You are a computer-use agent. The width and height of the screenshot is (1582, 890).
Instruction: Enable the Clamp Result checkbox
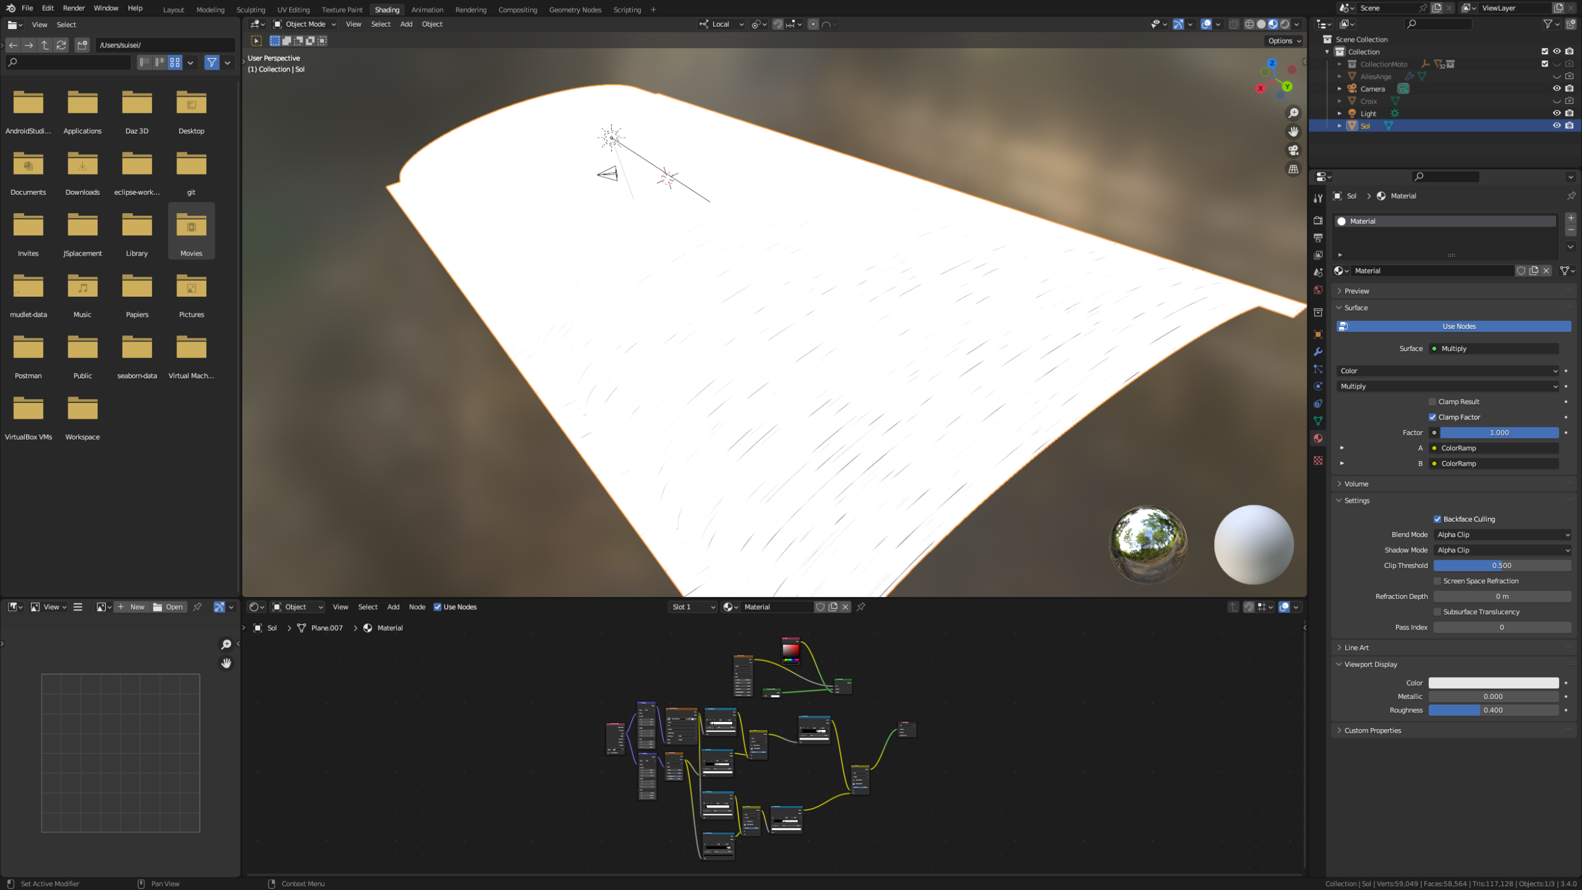coord(1432,402)
